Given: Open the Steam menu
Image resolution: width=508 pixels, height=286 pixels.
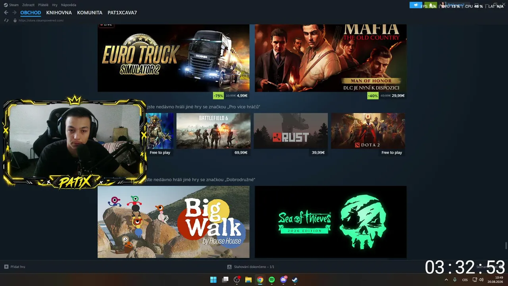Looking at the screenshot, I should [x=11, y=5].
